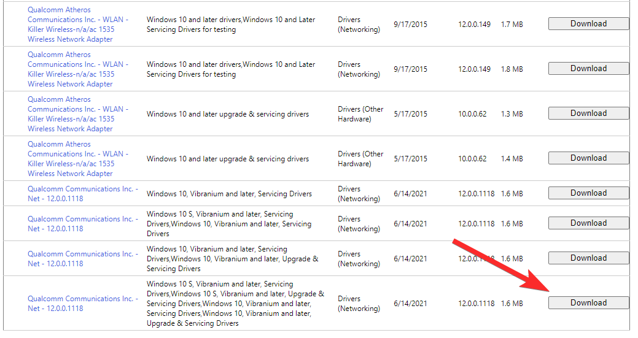Select the five-line Vibranium products cell
The image size is (638, 338).
point(235,304)
